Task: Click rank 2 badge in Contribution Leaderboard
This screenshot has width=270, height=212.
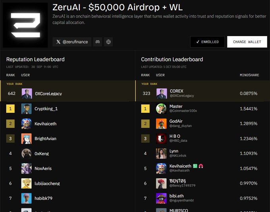Action: tap(145, 123)
